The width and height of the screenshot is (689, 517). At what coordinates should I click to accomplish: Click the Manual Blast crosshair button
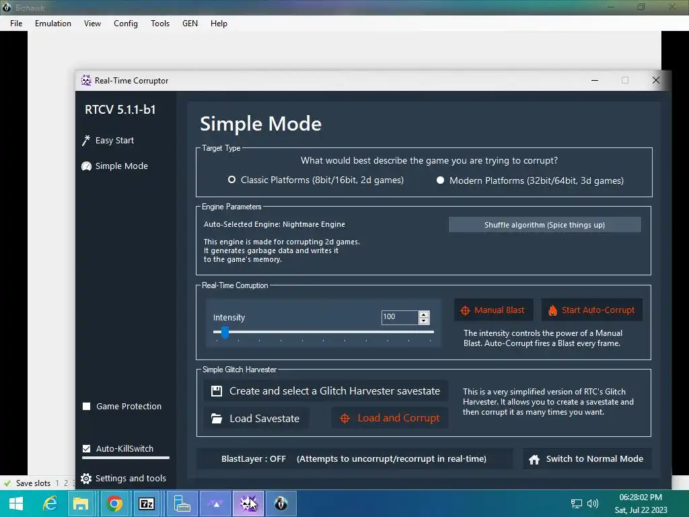[493, 310]
